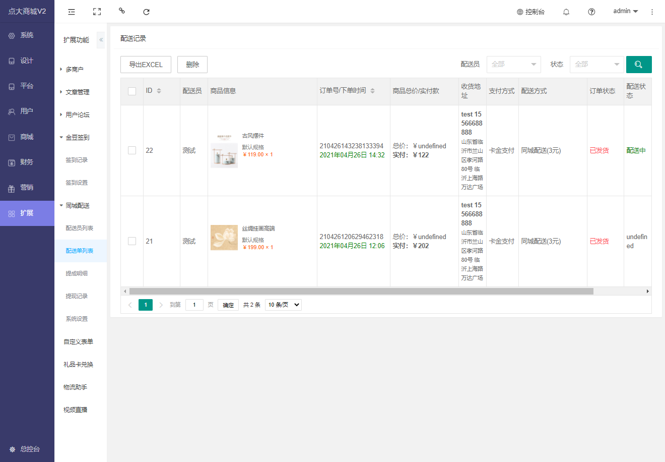
Task: Open the admin user dropdown
Action: [x=625, y=11]
